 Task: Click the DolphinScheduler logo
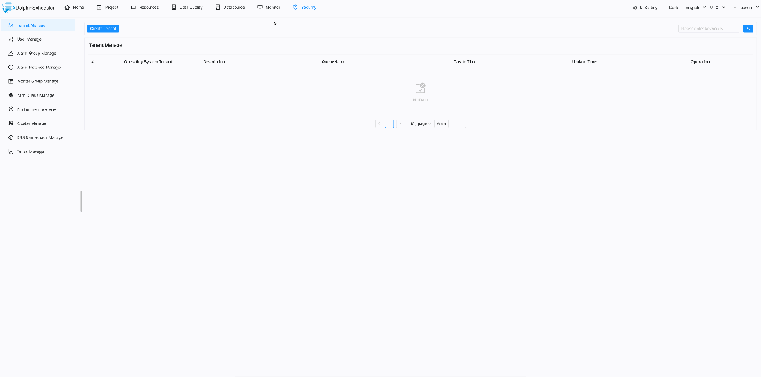[28, 8]
